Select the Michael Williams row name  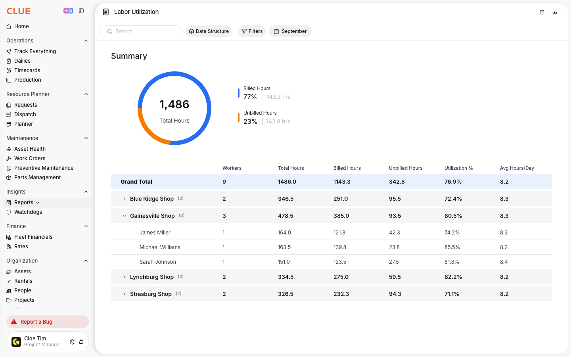pyautogui.click(x=160, y=247)
